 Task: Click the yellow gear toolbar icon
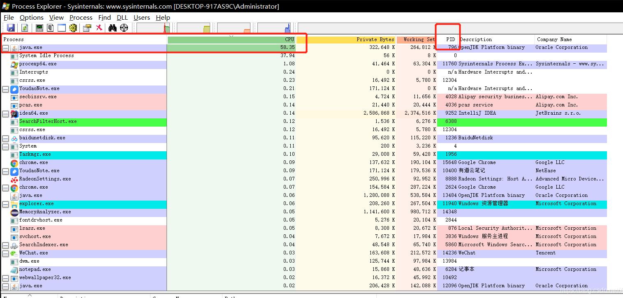click(x=73, y=28)
